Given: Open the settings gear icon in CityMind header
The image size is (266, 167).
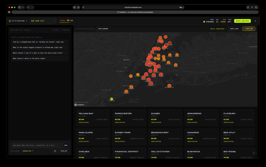Looking at the screenshot, I should pyautogui.click(x=255, y=21).
